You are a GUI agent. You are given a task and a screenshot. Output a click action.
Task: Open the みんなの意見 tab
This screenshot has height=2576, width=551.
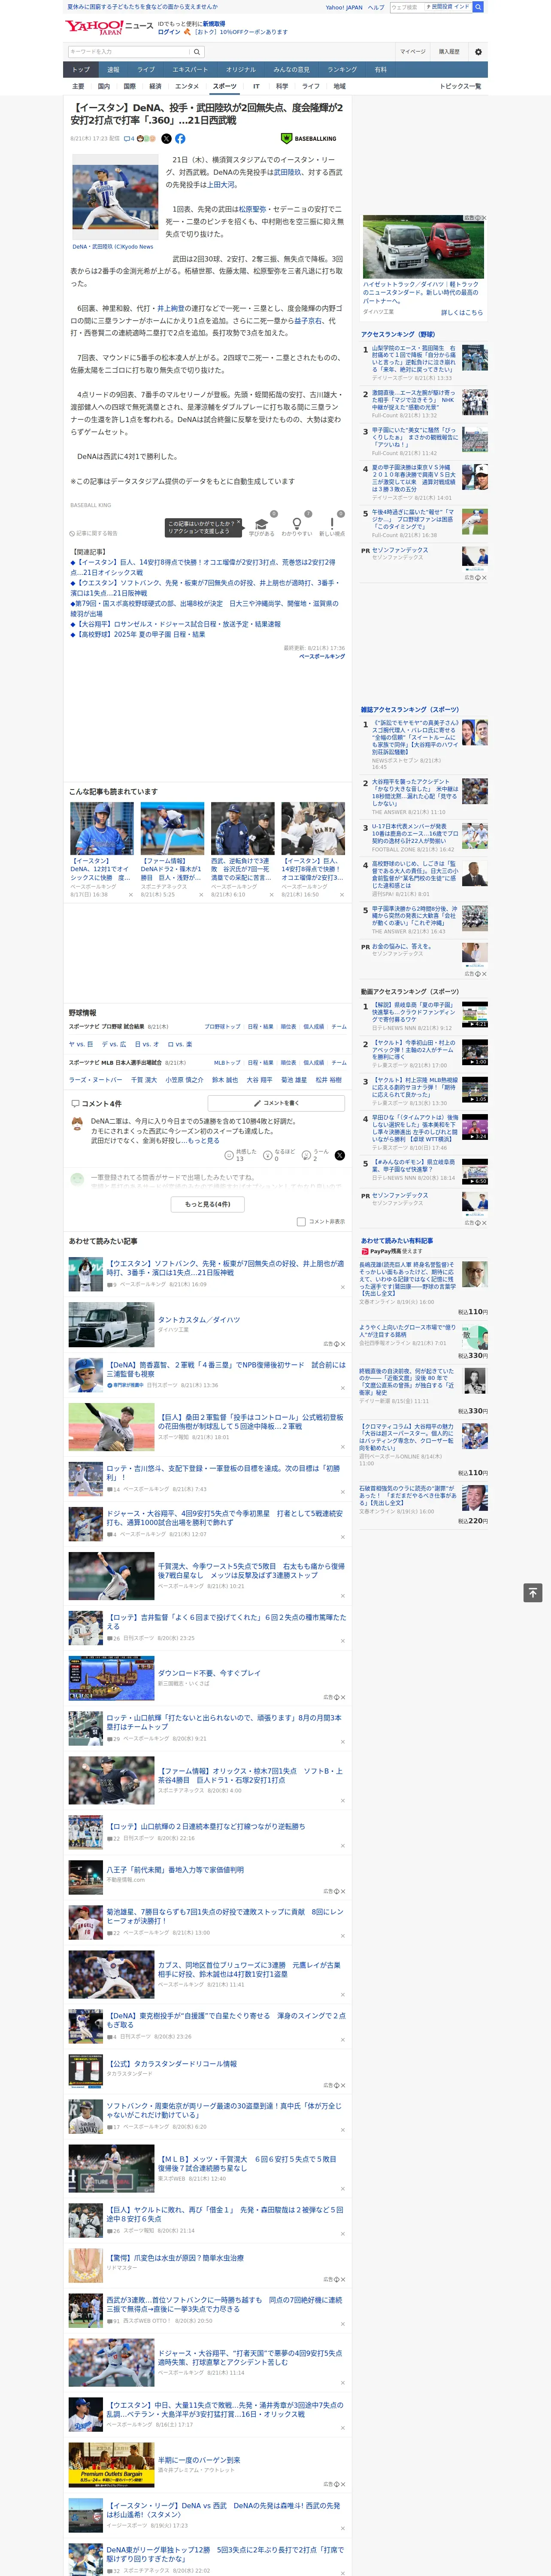[x=291, y=70]
